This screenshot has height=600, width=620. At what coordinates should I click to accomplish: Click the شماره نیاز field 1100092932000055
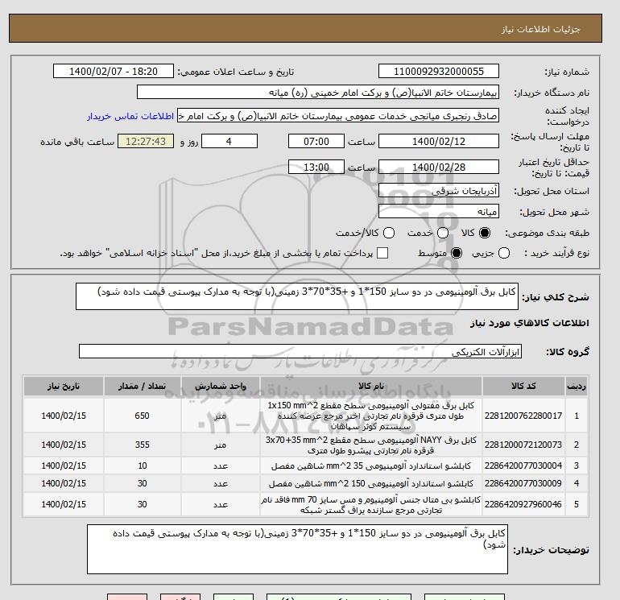(x=439, y=71)
